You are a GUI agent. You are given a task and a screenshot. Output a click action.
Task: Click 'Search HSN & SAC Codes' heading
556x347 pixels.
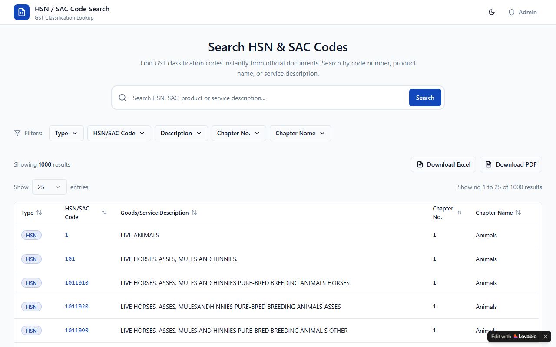(x=278, y=47)
